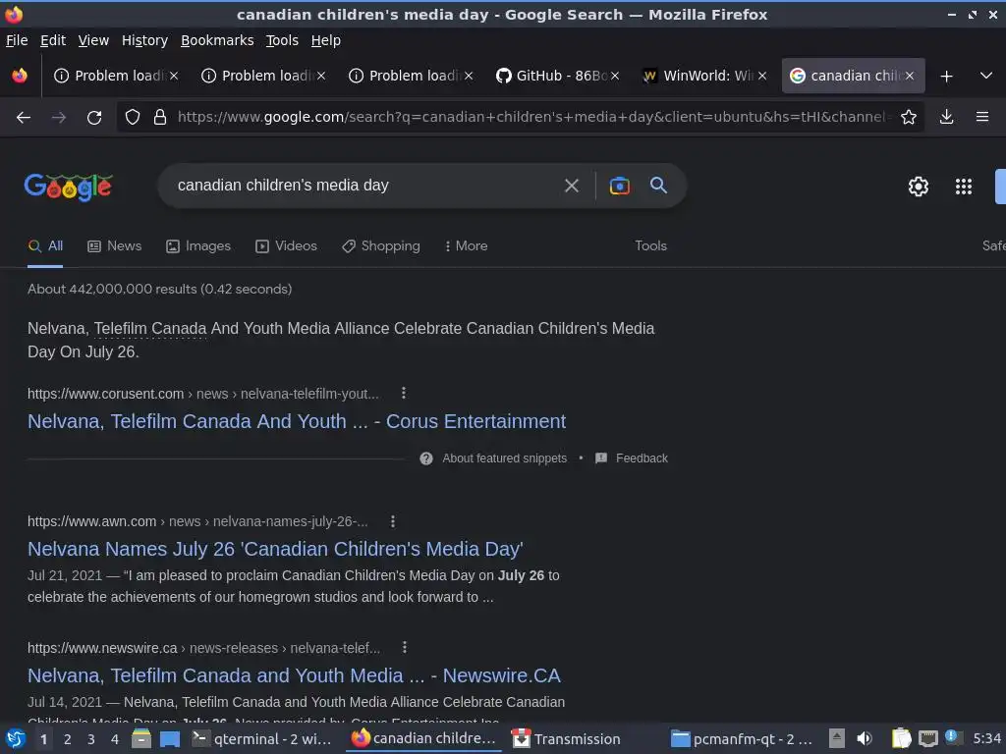The width and height of the screenshot is (1006, 754).
Task: Open the taskbar application launcher menu
Action: point(16,739)
